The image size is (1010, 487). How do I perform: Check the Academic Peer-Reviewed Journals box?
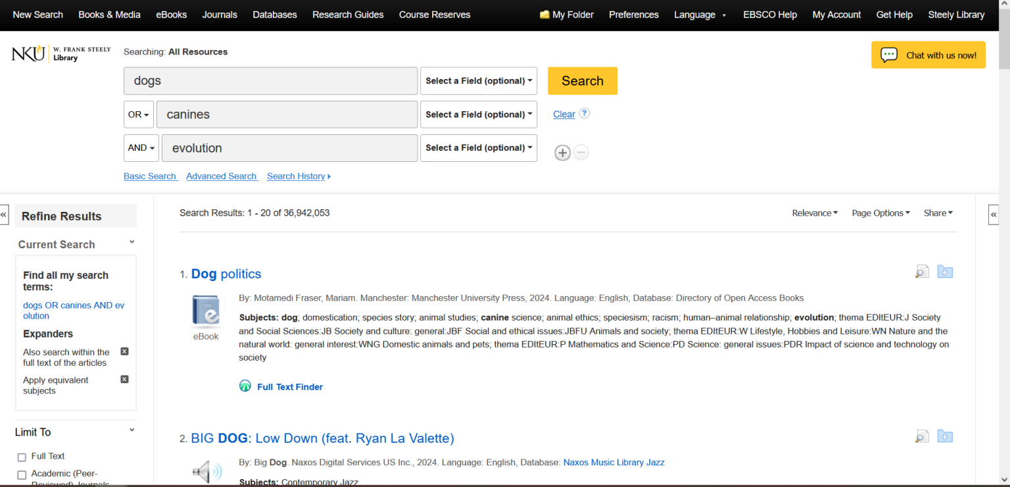click(22, 474)
